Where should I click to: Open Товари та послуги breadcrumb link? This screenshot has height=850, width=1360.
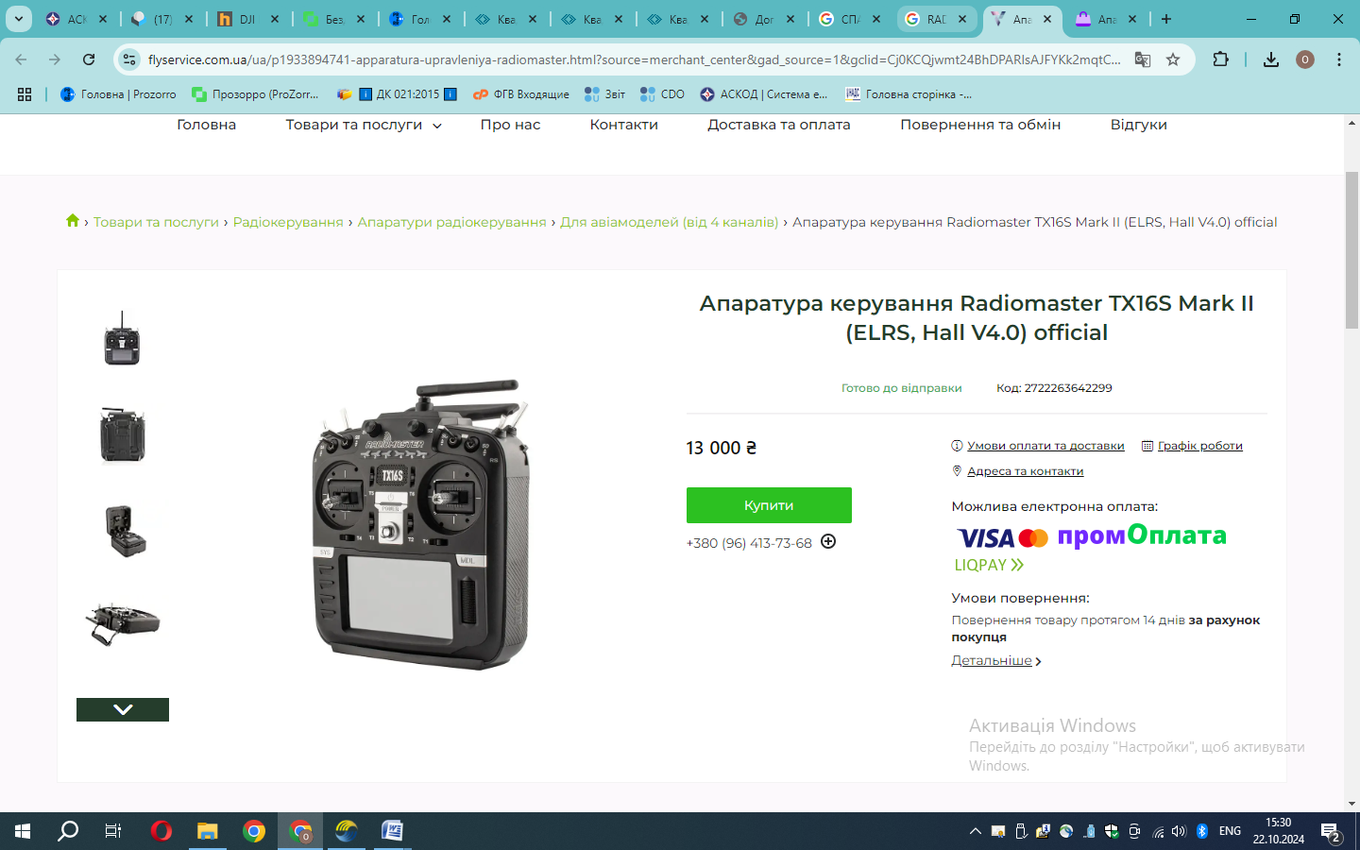(156, 222)
